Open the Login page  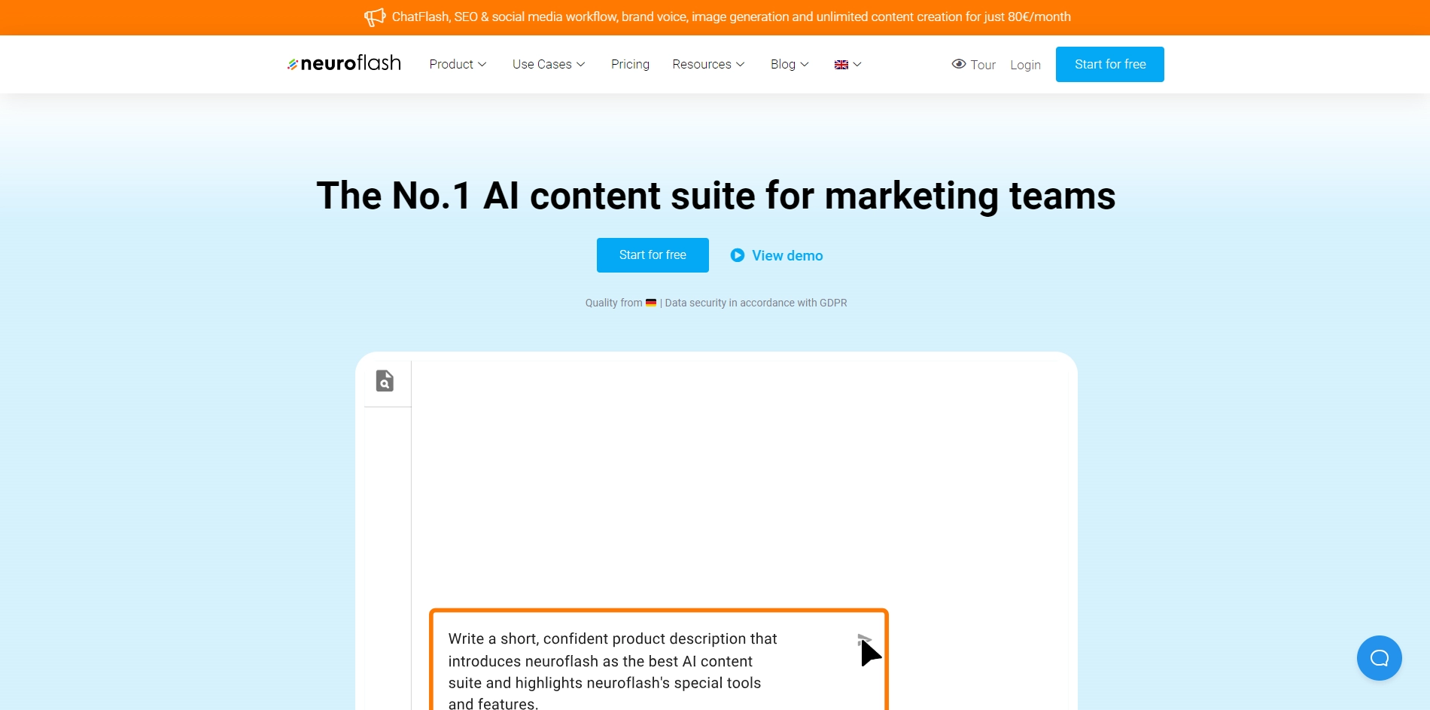(1025, 65)
